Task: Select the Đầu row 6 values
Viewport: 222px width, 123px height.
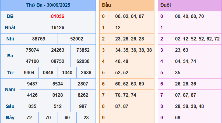Action: pyautogui.click(x=129, y=84)
